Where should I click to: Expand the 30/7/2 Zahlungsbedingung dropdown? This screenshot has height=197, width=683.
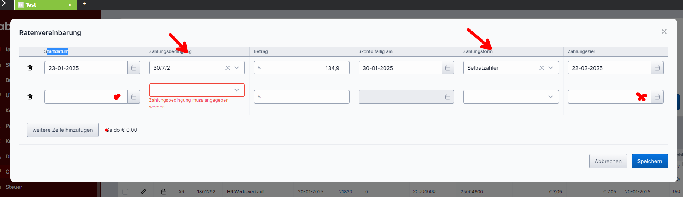(237, 68)
